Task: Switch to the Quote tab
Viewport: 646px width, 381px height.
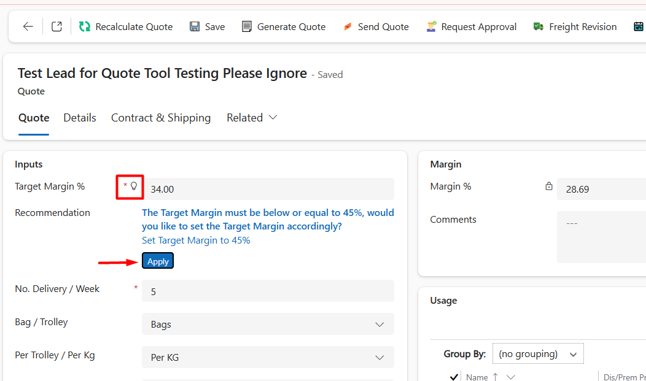Action: [34, 118]
